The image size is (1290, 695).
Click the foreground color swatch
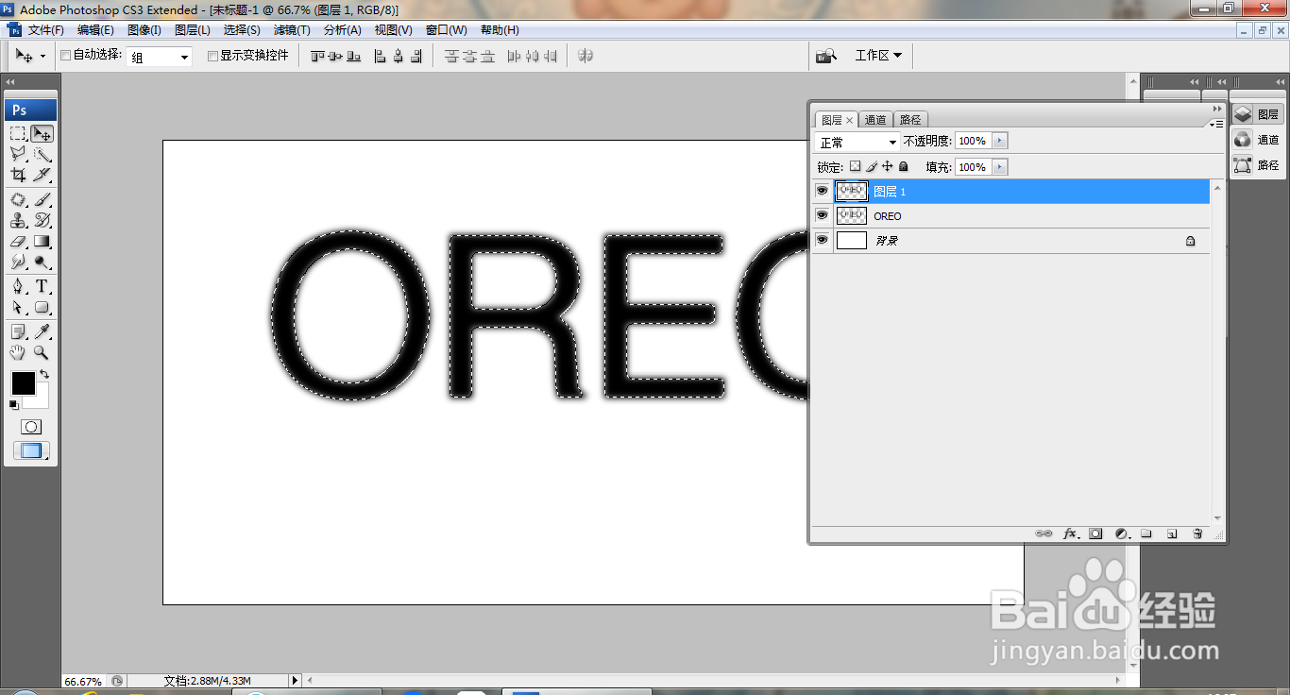click(23, 383)
